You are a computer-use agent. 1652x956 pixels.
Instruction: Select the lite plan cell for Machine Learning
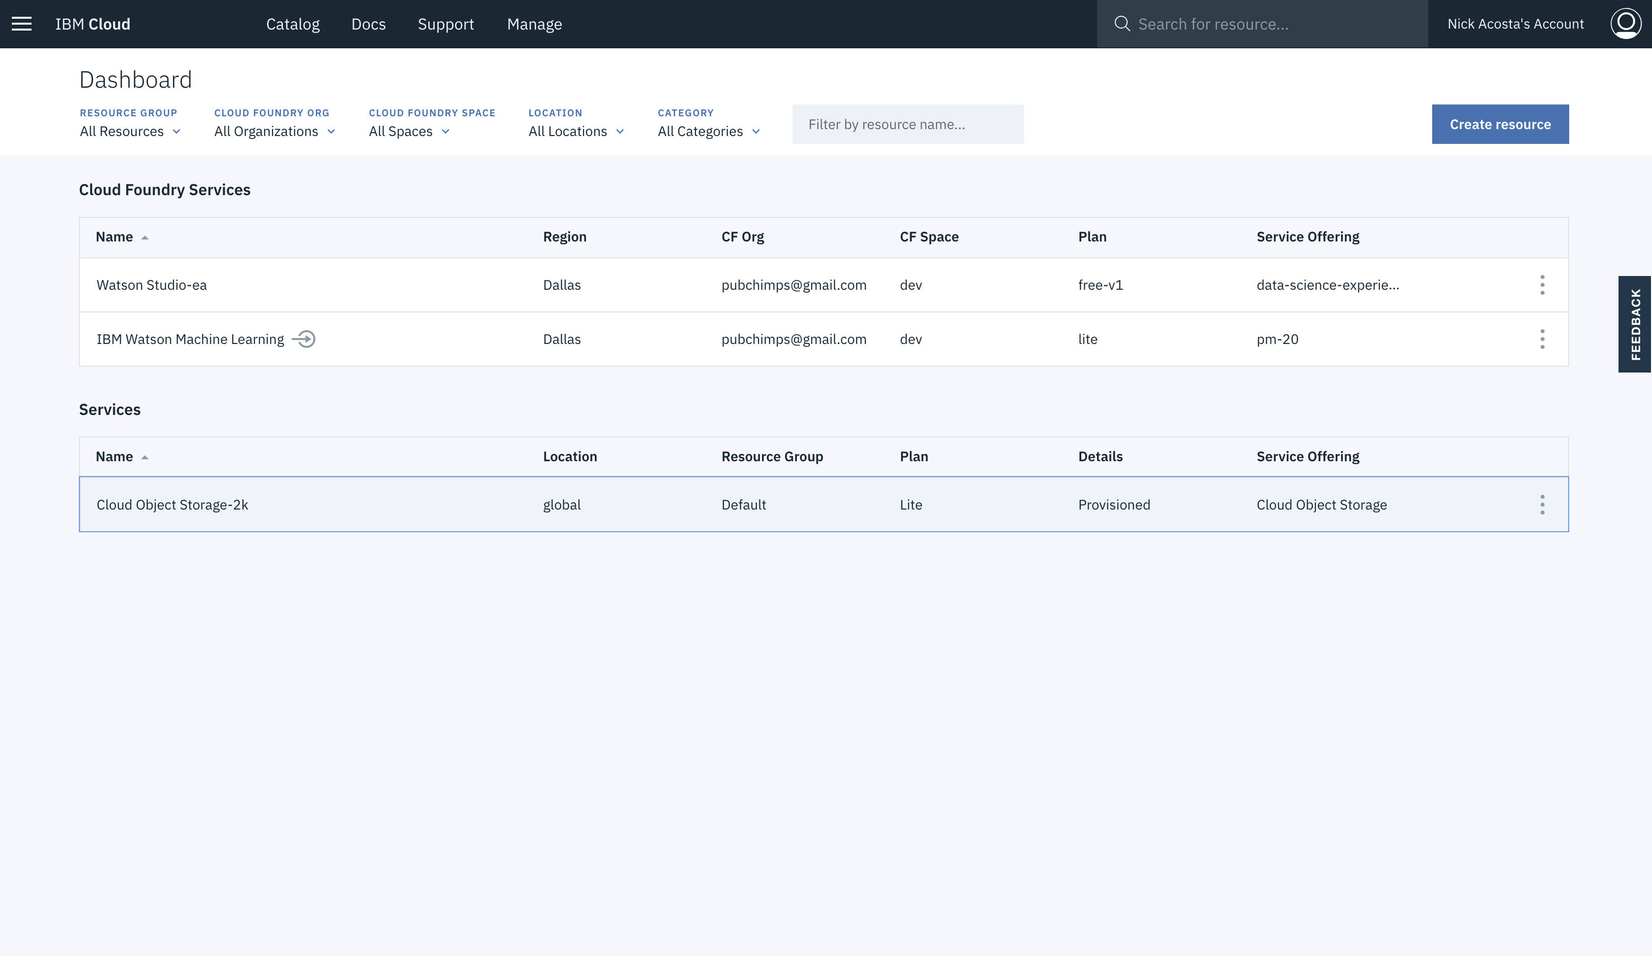[x=1088, y=339]
